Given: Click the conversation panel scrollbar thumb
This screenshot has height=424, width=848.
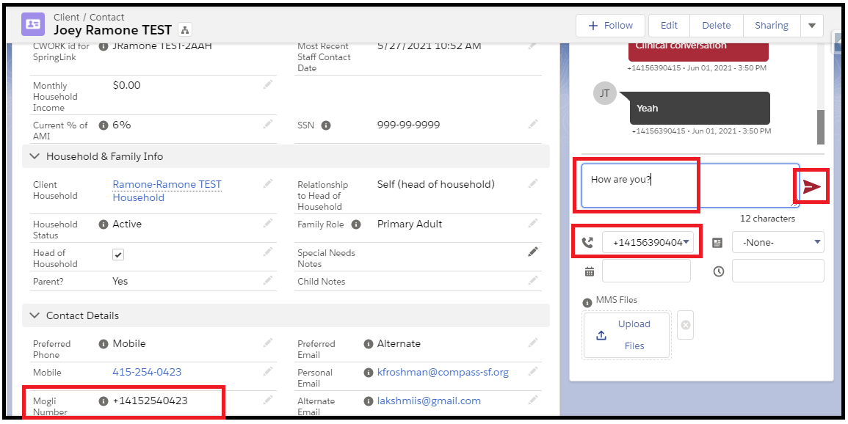Looking at the screenshot, I should pos(820,127).
